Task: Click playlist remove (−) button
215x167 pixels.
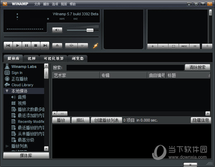Action: 163,46
